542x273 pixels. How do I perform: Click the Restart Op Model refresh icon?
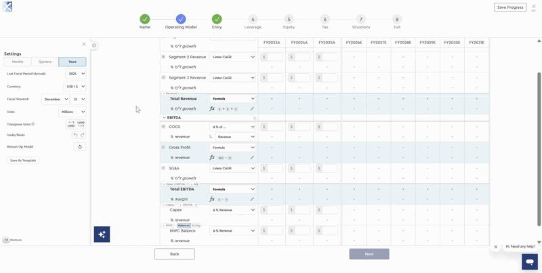[x=80, y=147]
